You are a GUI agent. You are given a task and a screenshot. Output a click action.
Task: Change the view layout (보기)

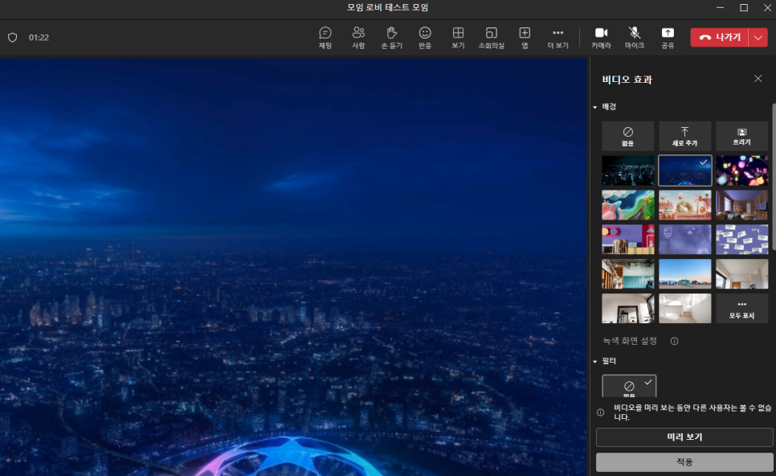(x=458, y=38)
